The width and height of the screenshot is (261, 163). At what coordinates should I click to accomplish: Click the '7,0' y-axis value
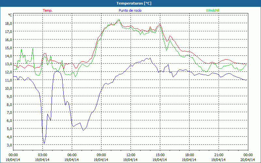click(x=9, y=112)
